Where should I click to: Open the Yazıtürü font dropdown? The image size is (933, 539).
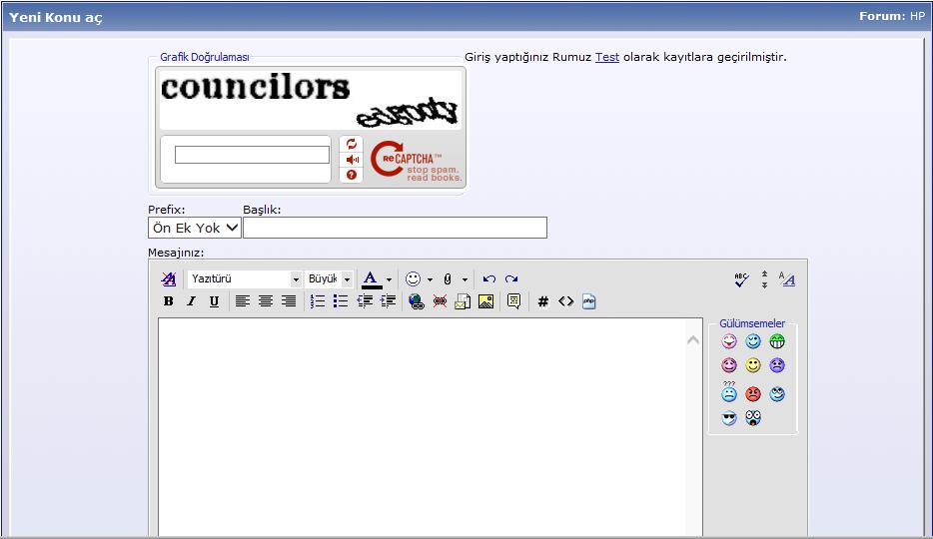coord(245,278)
